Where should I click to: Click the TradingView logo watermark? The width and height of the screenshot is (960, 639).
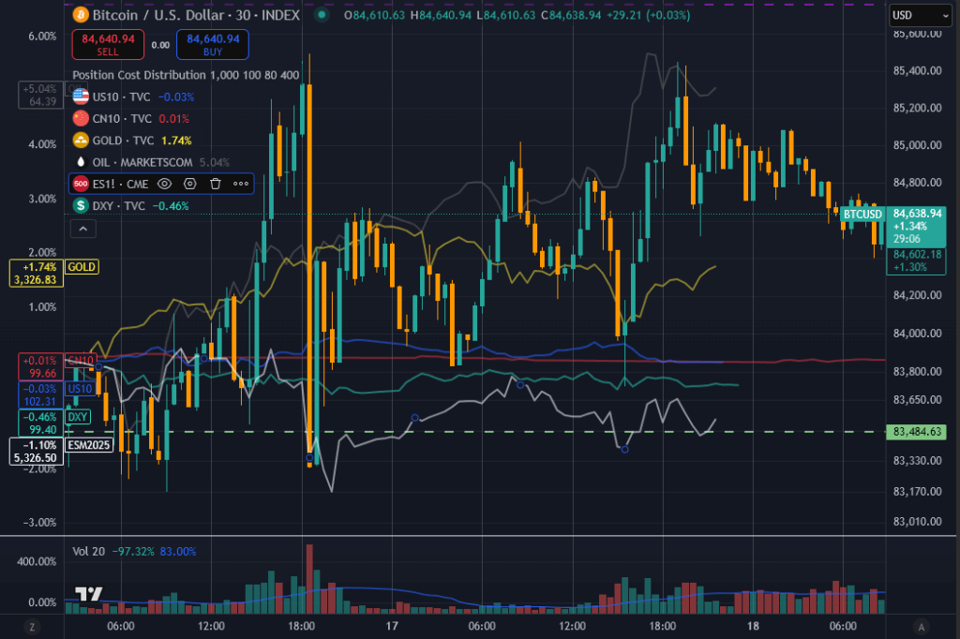click(89, 594)
